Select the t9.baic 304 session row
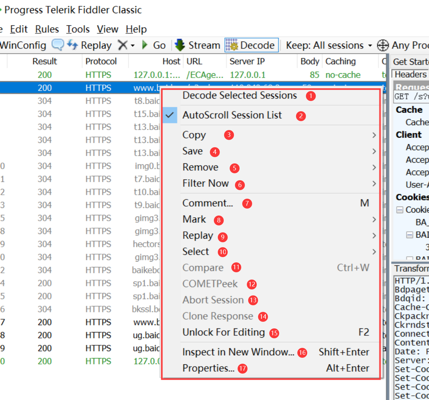Screen dimensions: 429x400 (80, 205)
